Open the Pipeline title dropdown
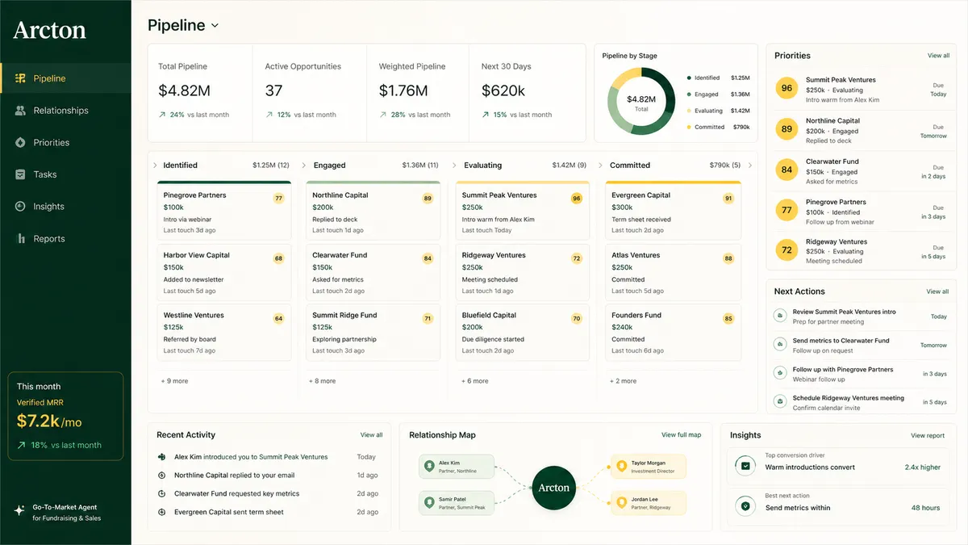This screenshot has height=545, width=968. click(215, 26)
